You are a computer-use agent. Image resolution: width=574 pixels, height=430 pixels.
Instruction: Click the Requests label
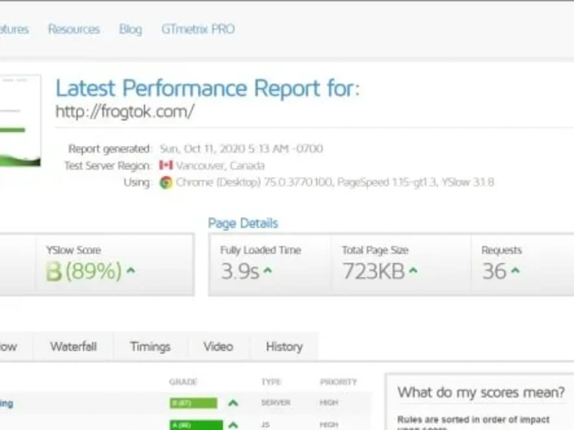[x=502, y=250]
